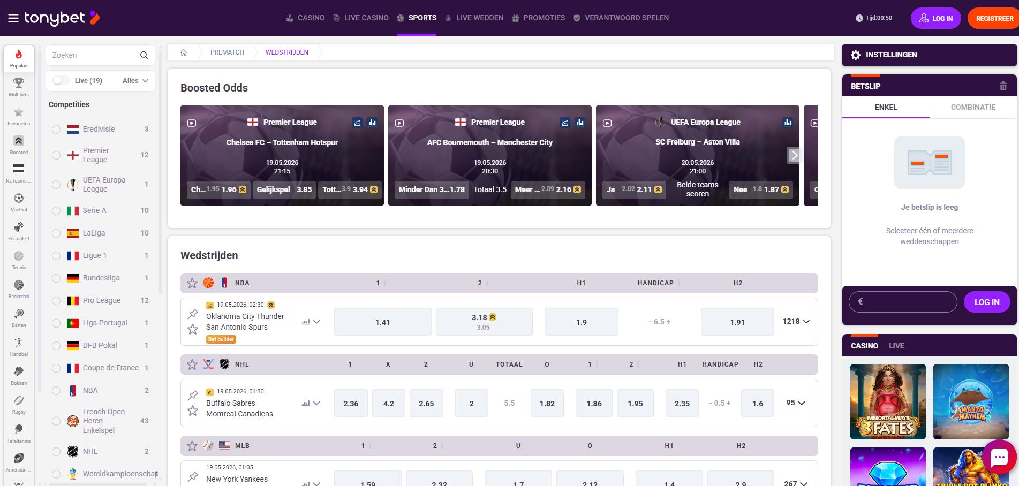Open Tennis icon in the sidebar

tap(19, 256)
